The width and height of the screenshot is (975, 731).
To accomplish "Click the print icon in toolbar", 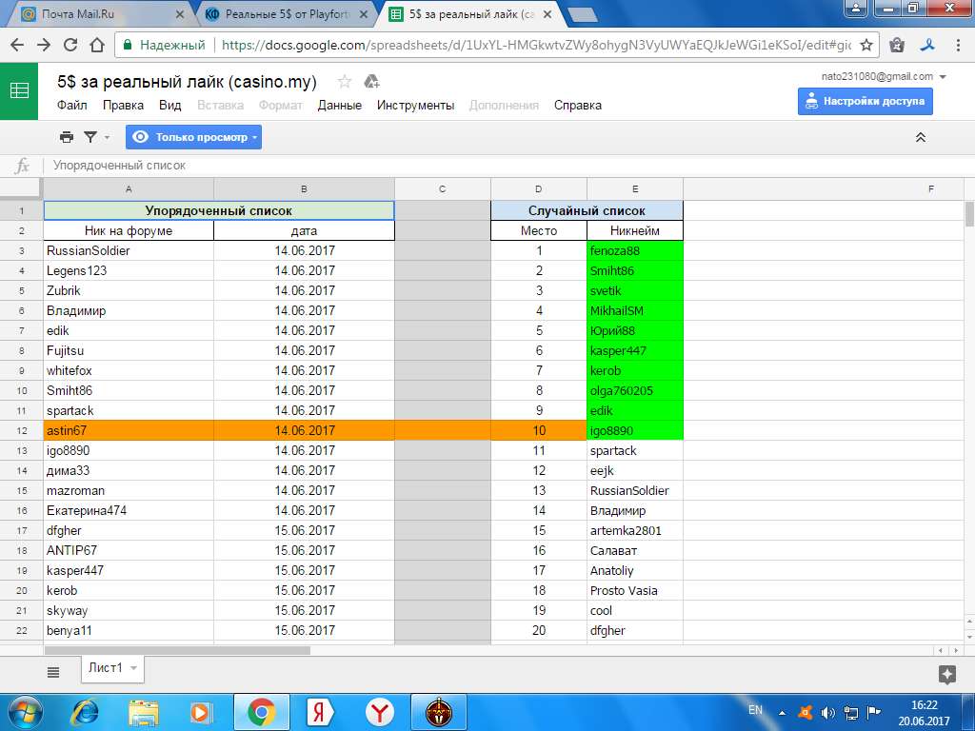I will [x=67, y=137].
